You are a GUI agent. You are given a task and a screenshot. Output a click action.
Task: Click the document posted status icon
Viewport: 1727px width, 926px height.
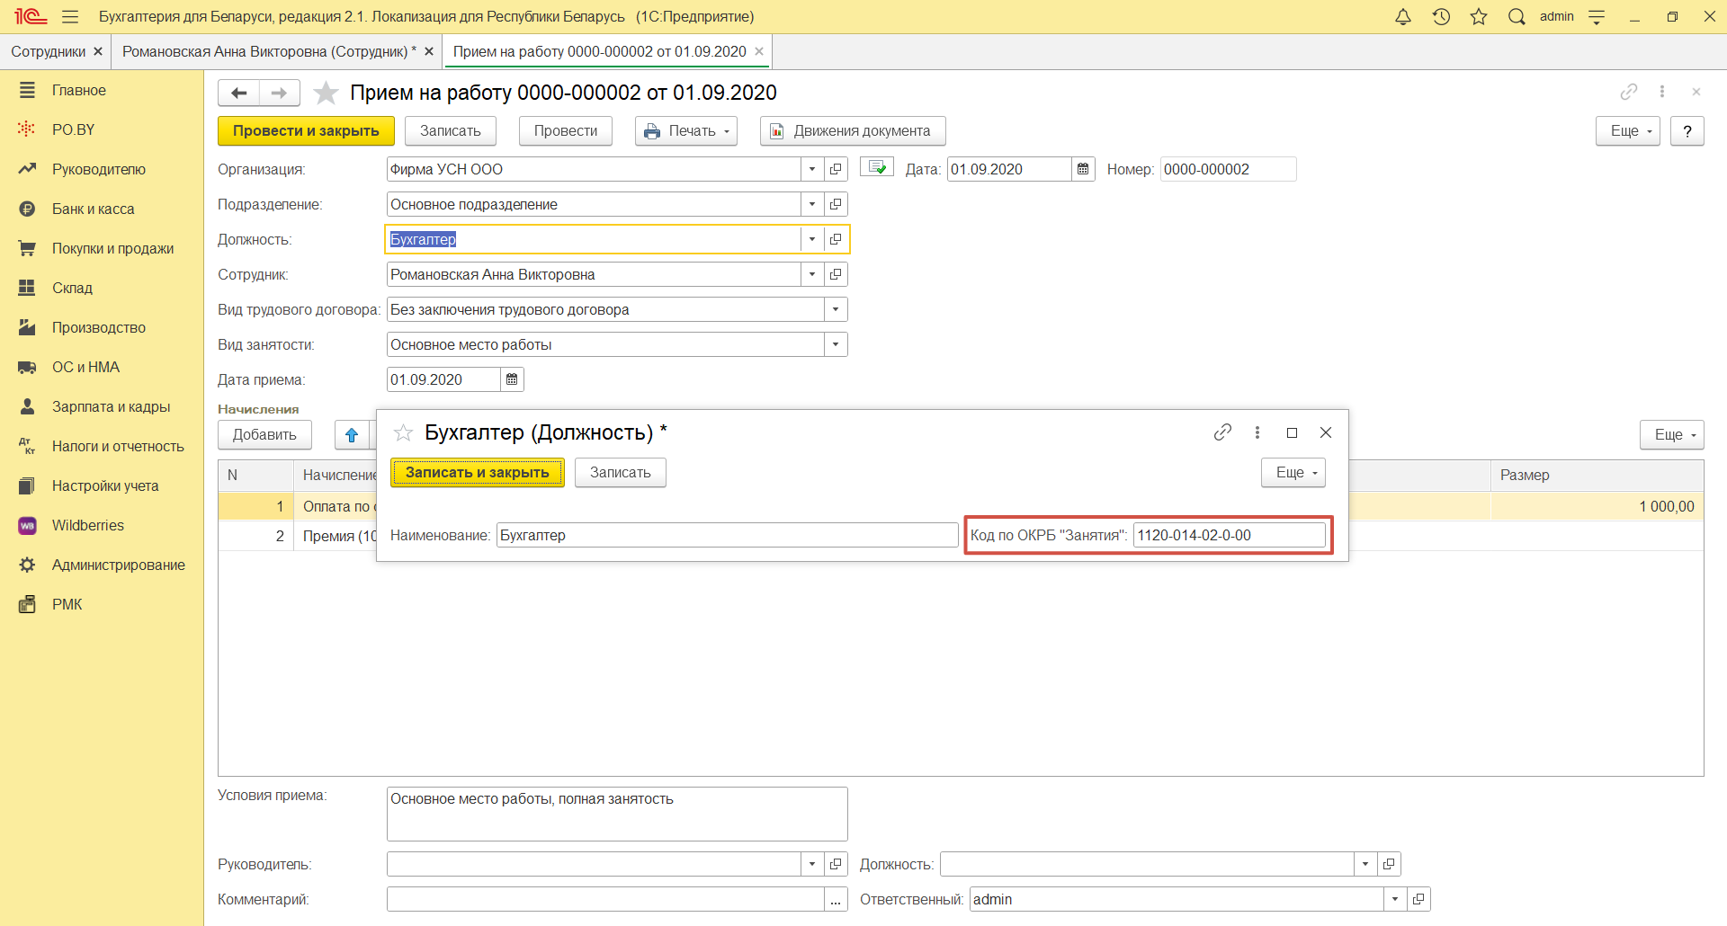click(877, 167)
